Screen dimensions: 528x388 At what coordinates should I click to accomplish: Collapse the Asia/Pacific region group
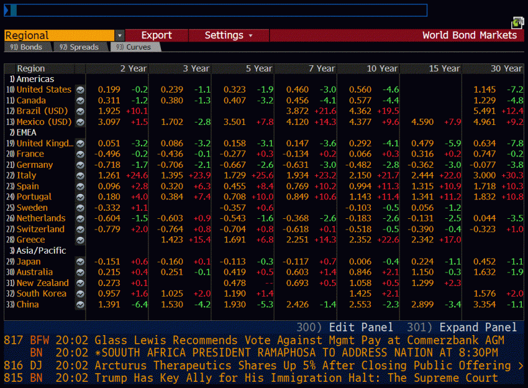click(x=38, y=251)
